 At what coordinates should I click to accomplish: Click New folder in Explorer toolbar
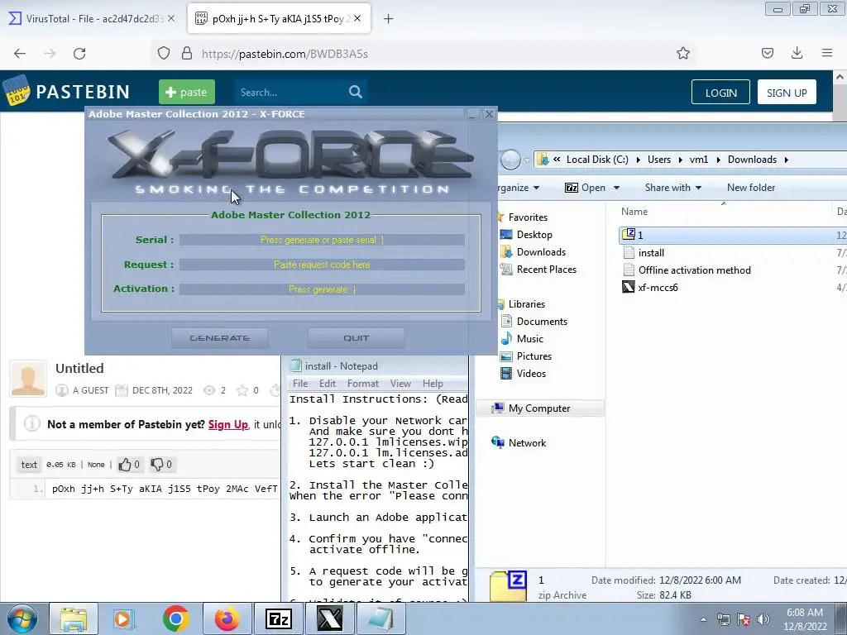click(751, 188)
